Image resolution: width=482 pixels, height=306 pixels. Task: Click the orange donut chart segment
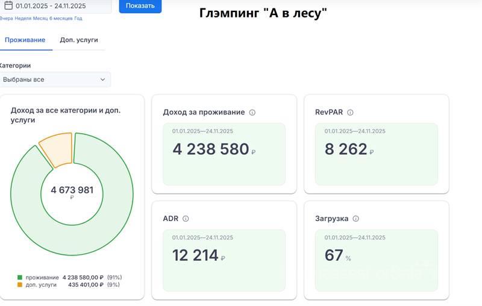point(56,148)
